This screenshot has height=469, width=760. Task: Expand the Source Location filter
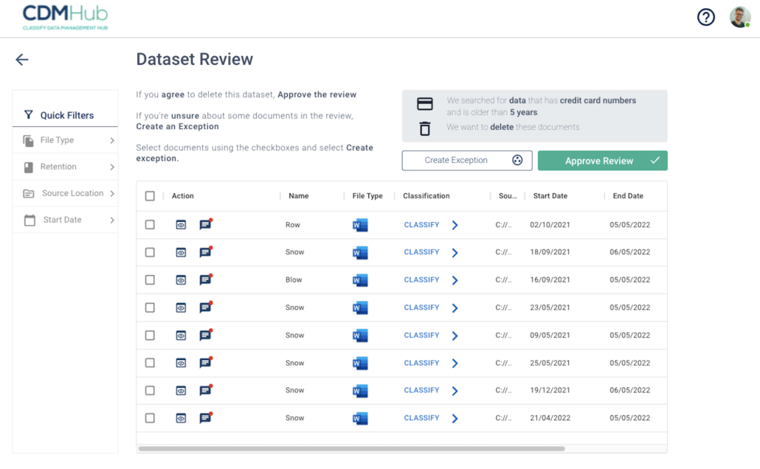[x=65, y=193]
